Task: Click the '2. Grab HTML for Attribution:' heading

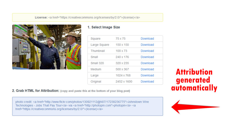Action: [36, 91]
